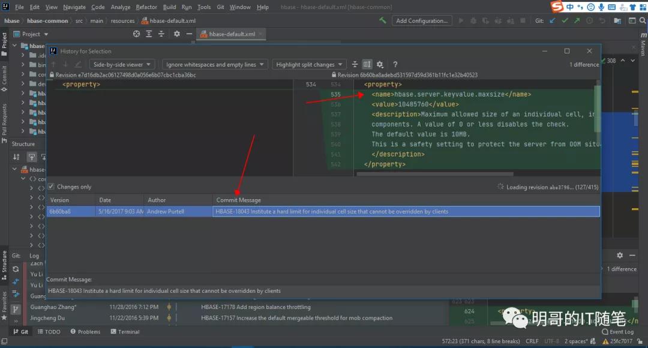Viewport: 648px width, 348px height.
Task: Click the Cherry-pick icon in Git log sidebar
Action: click(x=16, y=281)
